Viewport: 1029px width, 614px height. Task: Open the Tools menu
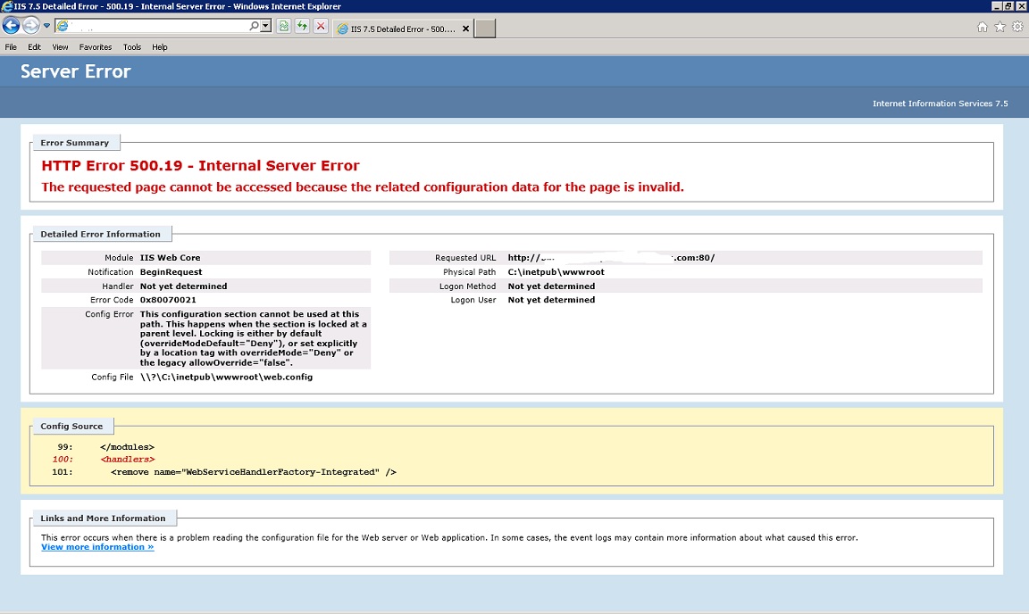(132, 47)
